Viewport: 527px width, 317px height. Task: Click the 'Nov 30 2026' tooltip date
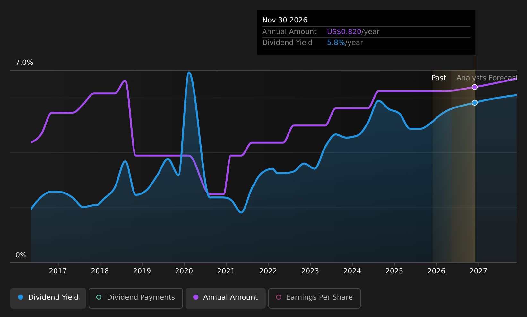285,20
